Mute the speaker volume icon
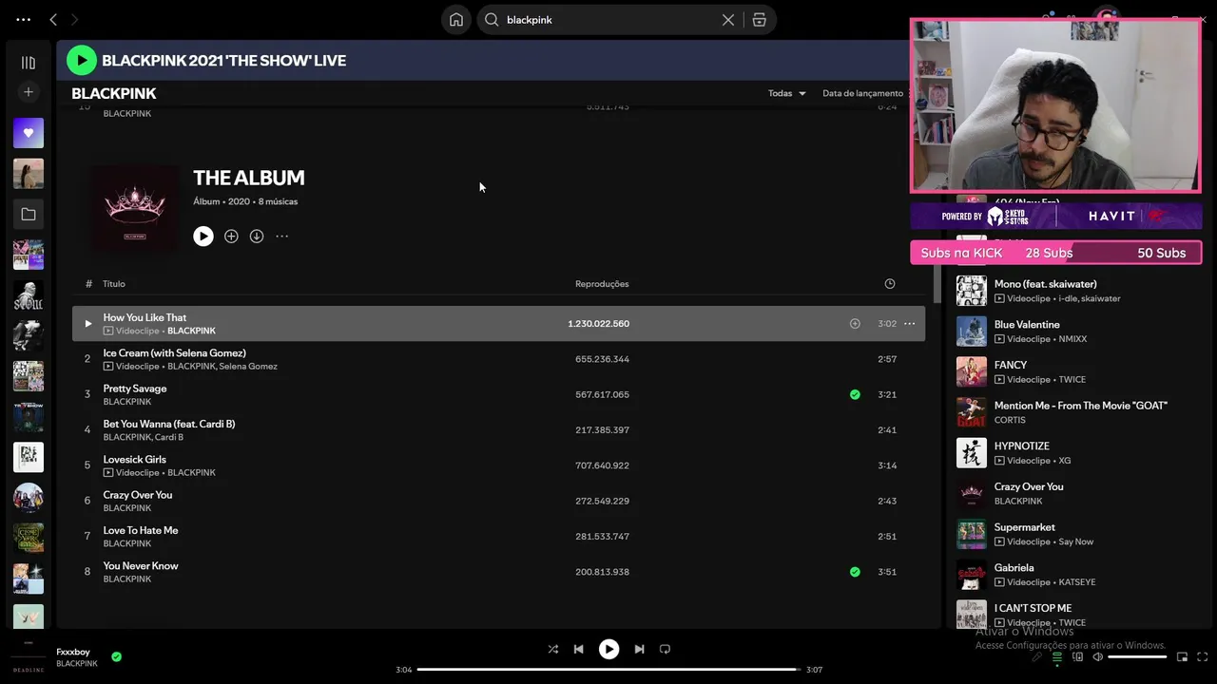This screenshot has width=1217, height=684. point(1098,657)
